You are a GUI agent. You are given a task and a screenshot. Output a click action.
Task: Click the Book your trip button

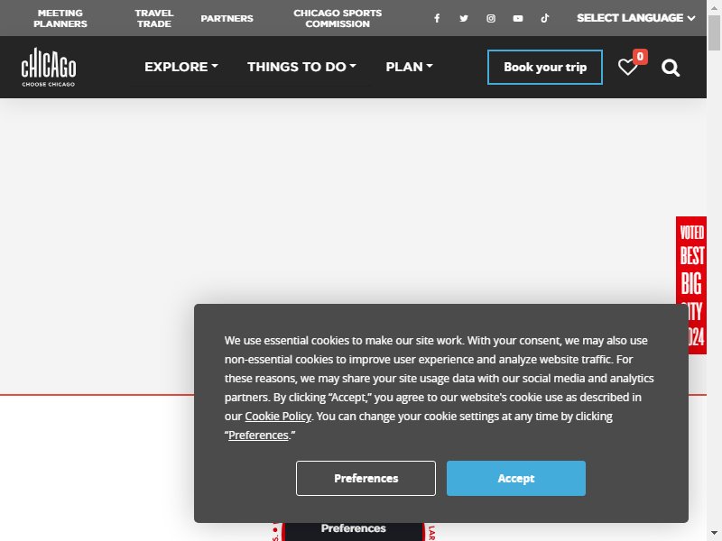[x=545, y=67]
